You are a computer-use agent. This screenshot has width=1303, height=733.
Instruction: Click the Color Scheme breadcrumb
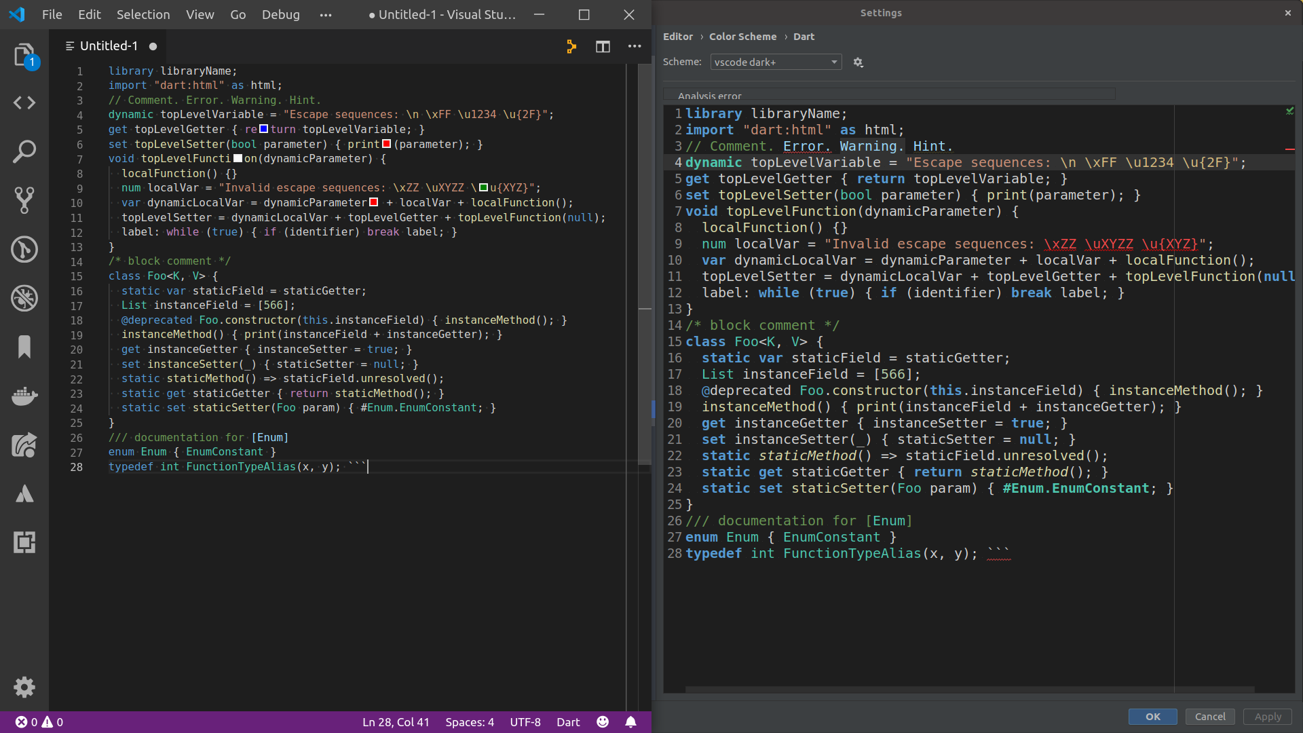pyautogui.click(x=742, y=37)
